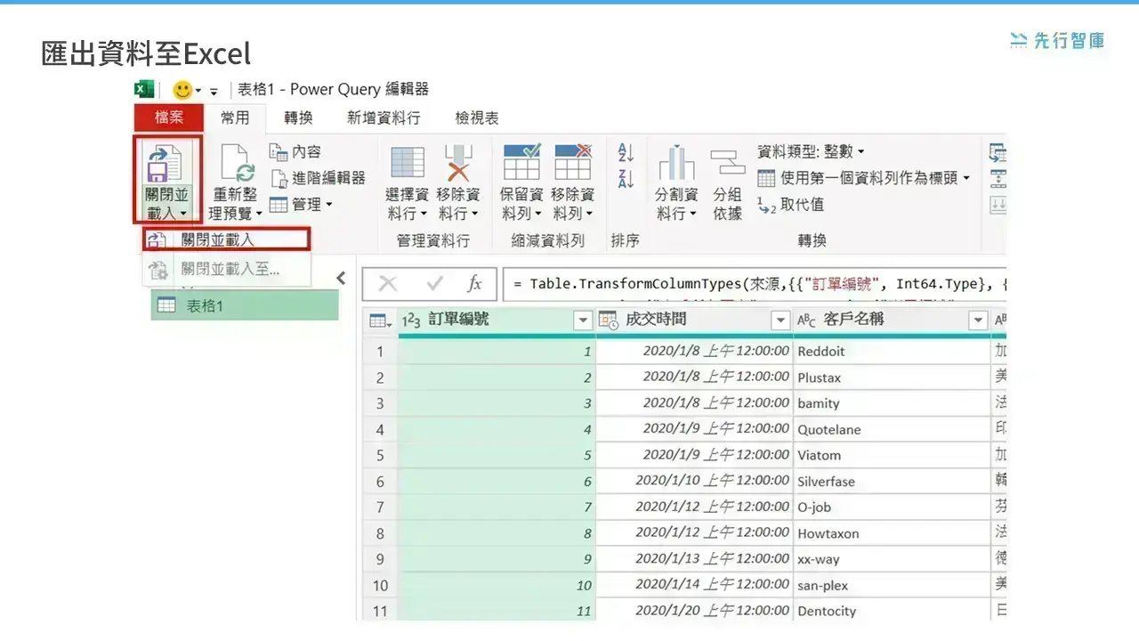The height and width of the screenshot is (641, 1139).
Task: Click the 選擇資料行 choose columns icon
Action: point(407,163)
